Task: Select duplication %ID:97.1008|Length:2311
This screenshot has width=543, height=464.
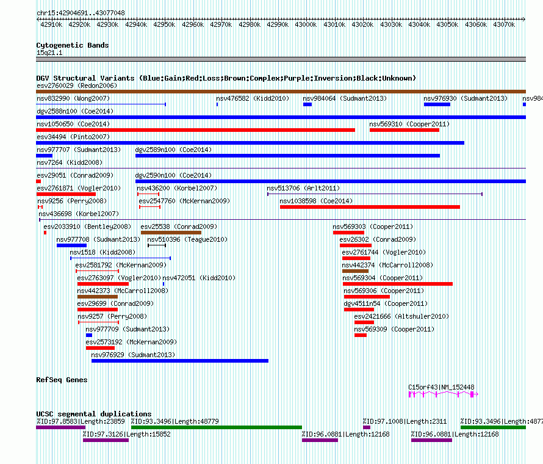Action: tap(405, 421)
